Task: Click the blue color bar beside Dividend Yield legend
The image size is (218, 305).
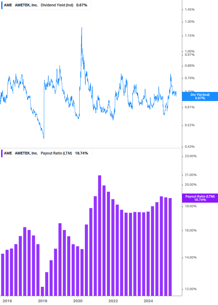Action: [x=2, y=5]
